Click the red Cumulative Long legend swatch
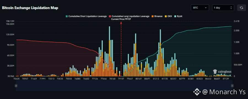The height and width of the screenshot is (99, 248). pos(110,16)
